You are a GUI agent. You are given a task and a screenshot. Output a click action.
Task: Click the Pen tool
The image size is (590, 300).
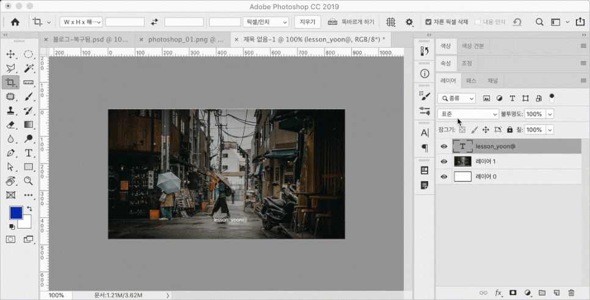click(x=10, y=153)
